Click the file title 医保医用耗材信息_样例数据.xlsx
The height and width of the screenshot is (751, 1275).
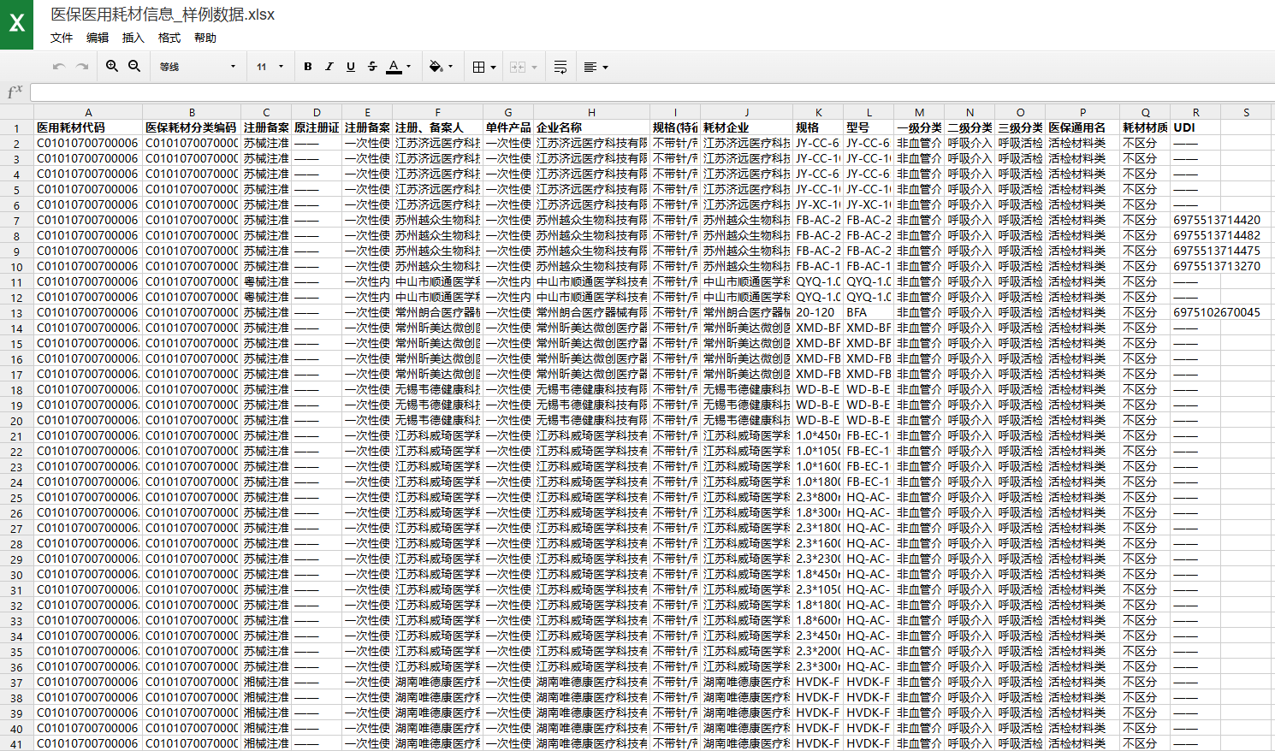163,15
